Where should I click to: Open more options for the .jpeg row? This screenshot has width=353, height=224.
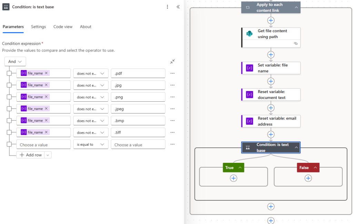172,109
